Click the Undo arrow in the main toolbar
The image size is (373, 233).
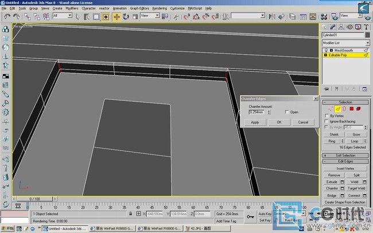[x=7, y=17]
